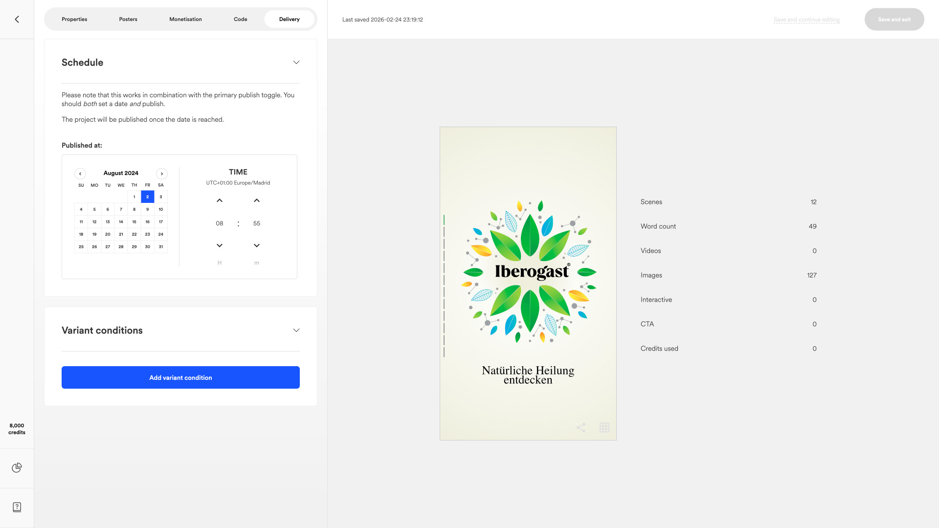The height and width of the screenshot is (528, 939).
Task: Open the analytics pie chart icon
Action: click(17, 468)
